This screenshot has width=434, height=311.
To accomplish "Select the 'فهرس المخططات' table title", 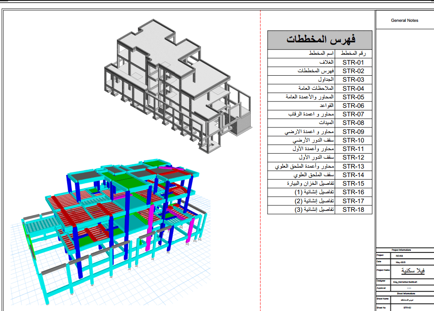I will click(x=320, y=40).
